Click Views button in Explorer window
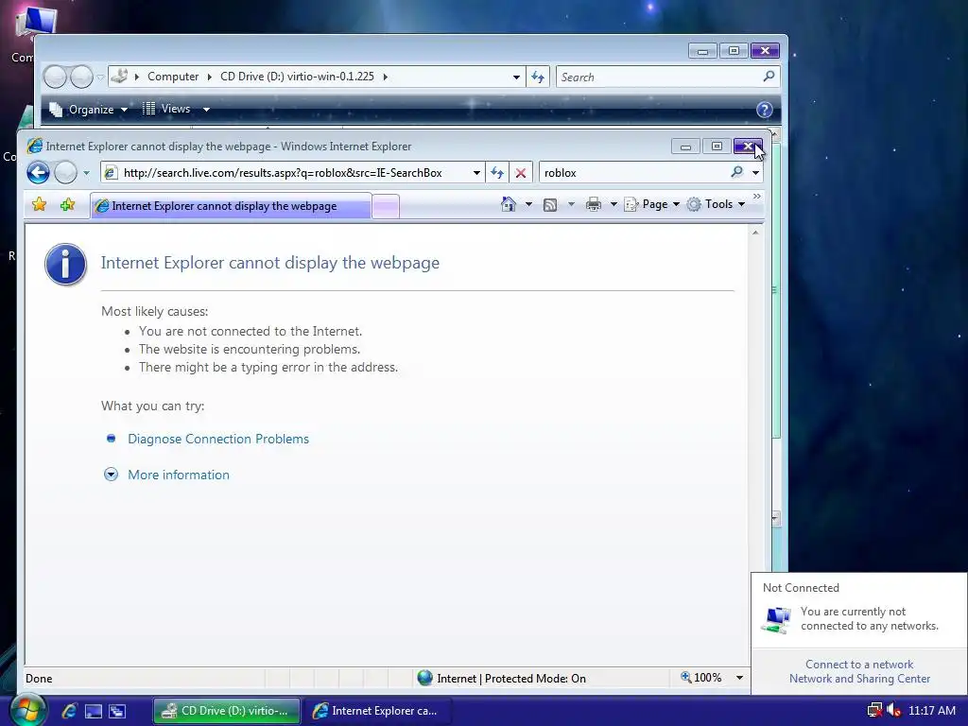 coord(166,109)
